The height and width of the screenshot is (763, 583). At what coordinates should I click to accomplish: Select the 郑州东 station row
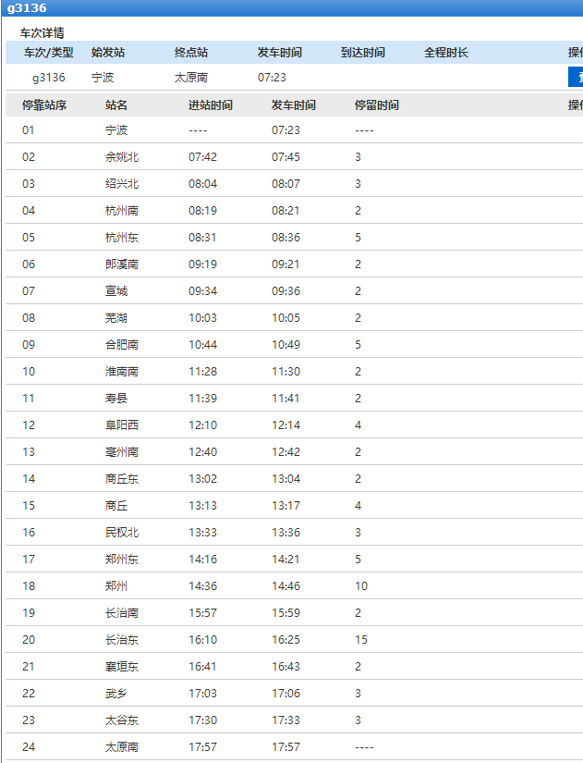tap(294, 560)
